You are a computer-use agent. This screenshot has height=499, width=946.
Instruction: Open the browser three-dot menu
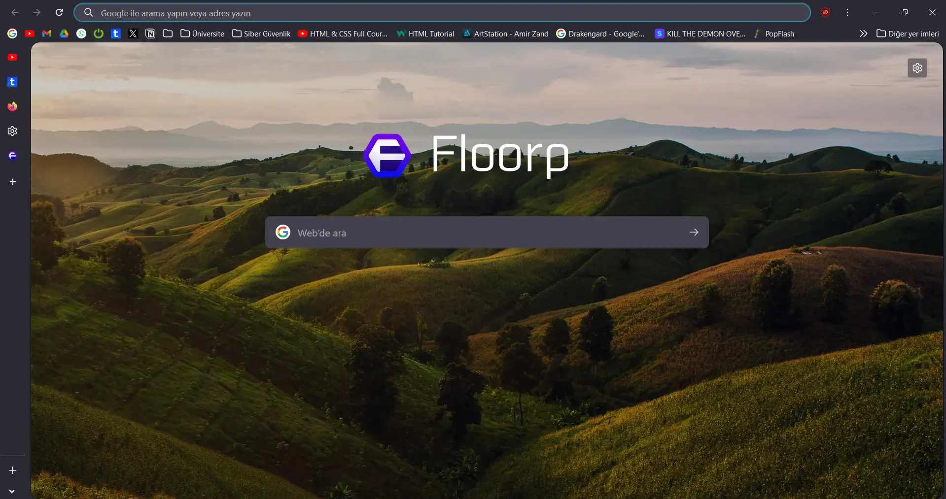[847, 12]
